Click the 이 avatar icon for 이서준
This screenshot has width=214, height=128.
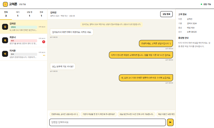(x=5, y=54)
